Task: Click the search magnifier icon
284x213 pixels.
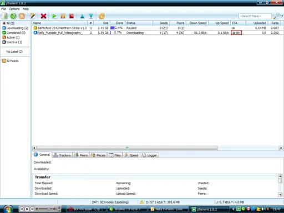Action: pyautogui.click(x=276, y=16)
